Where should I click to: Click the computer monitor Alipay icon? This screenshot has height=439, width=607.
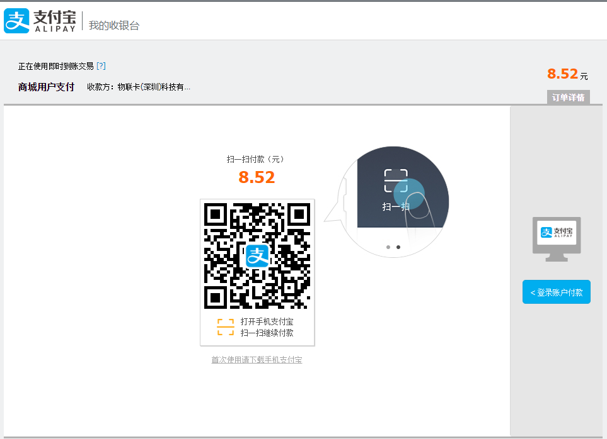[556, 235]
